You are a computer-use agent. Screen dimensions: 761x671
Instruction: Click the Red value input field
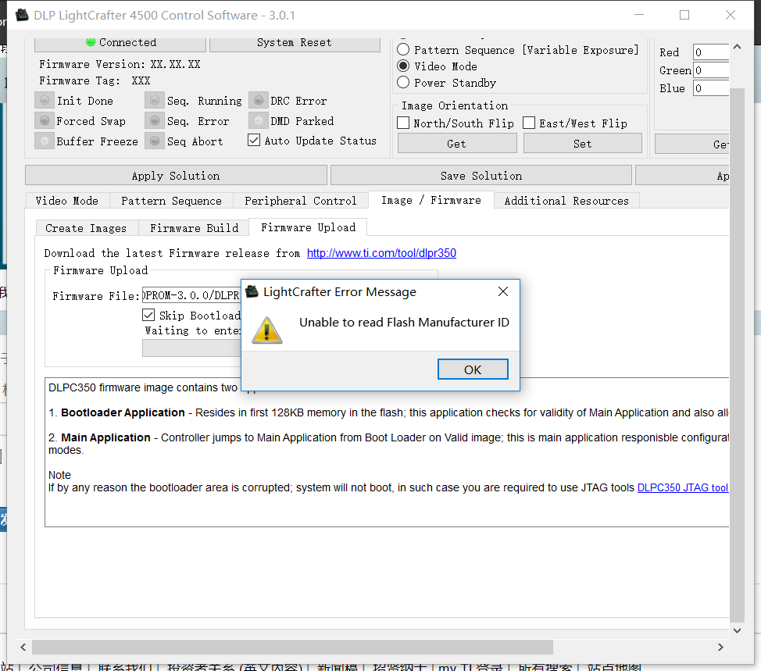coord(711,52)
